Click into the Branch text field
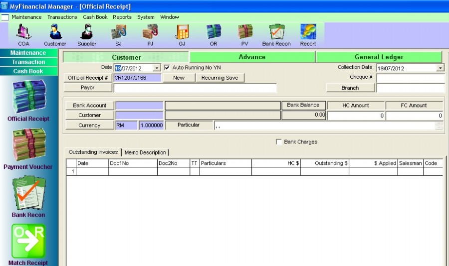The width and height of the screenshot is (449, 266). point(411,88)
